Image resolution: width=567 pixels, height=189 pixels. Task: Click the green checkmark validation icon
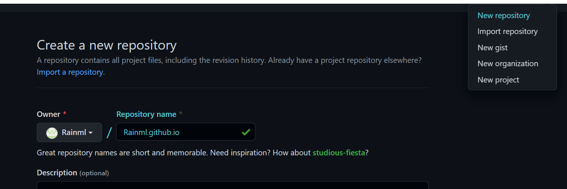246,132
